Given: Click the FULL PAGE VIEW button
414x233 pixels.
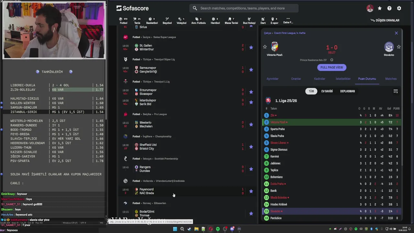Looking at the screenshot, I should (x=332, y=67).
